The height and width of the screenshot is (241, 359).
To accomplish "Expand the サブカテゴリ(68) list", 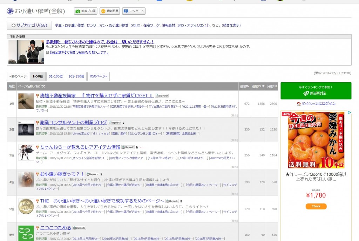I will pos(29,25).
